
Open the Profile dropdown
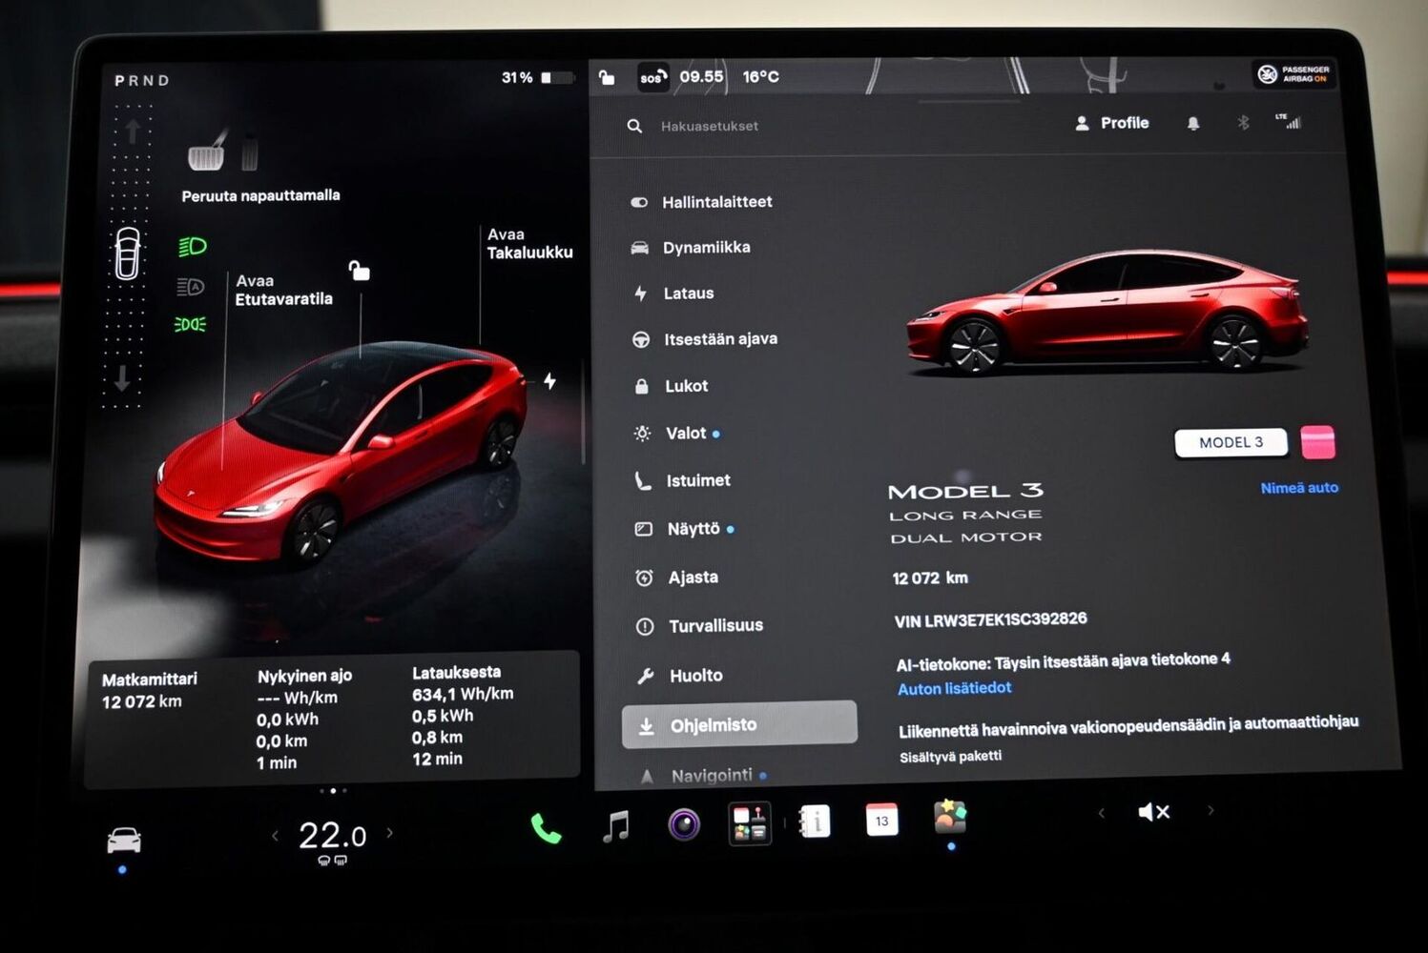1111,123
